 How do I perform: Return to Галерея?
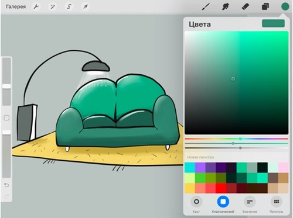16,6
